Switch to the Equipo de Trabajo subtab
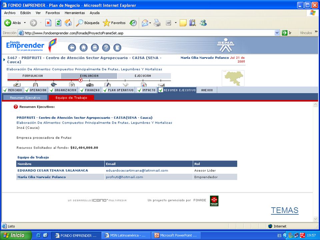Viewport: 320px width, 240px height. (x=71, y=98)
